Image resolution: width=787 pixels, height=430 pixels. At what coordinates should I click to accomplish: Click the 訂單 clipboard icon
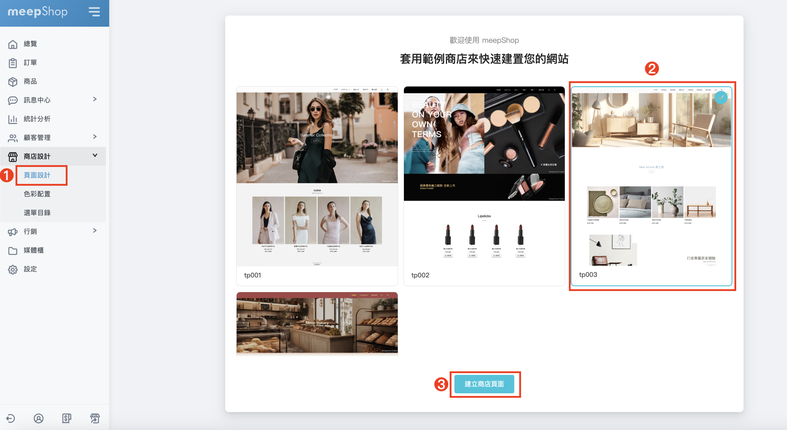coord(13,63)
